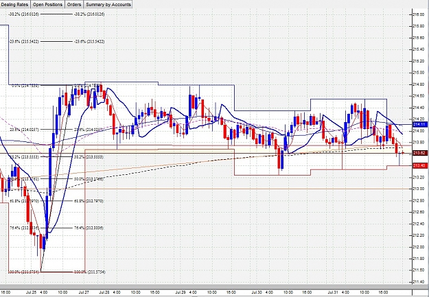Click the blue 214.11 price marker
429x297 pixels.
(420, 124)
